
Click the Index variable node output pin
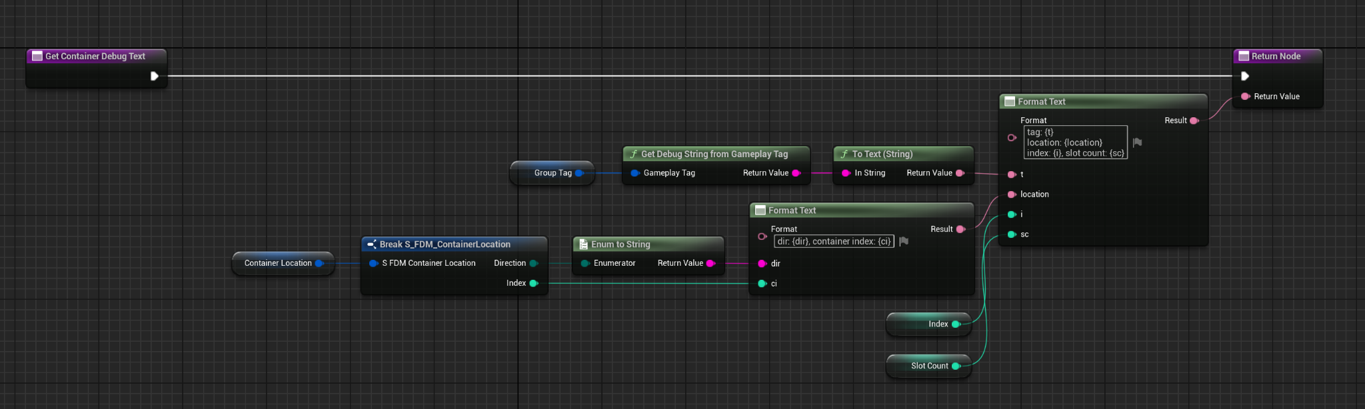(956, 324)
